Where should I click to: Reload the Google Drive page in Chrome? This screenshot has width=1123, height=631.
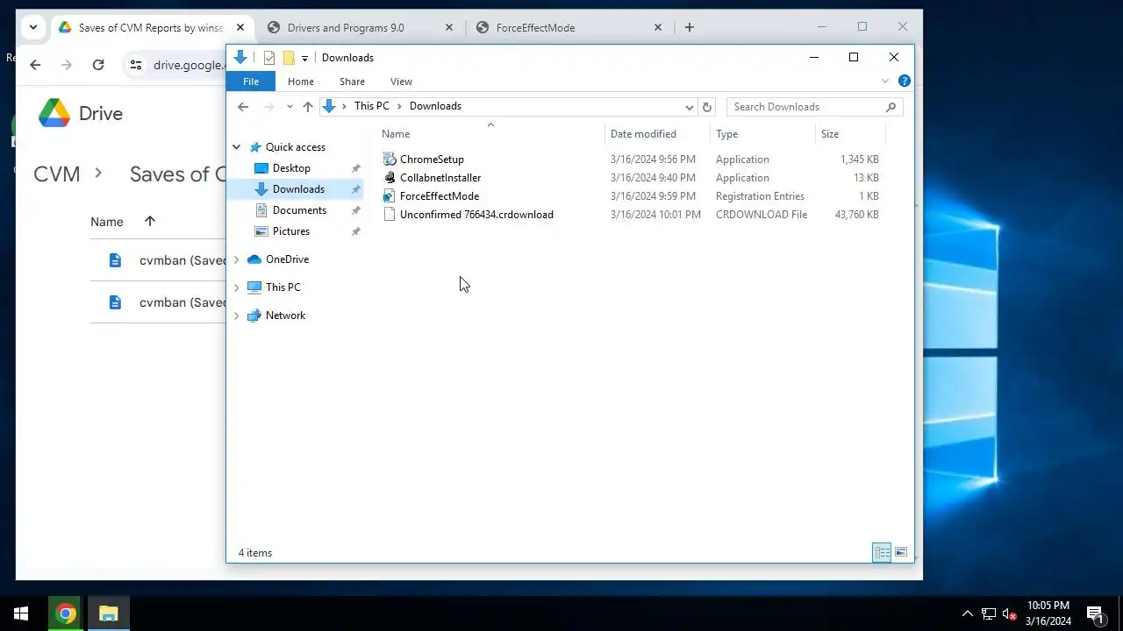click(x=98, y=65)
